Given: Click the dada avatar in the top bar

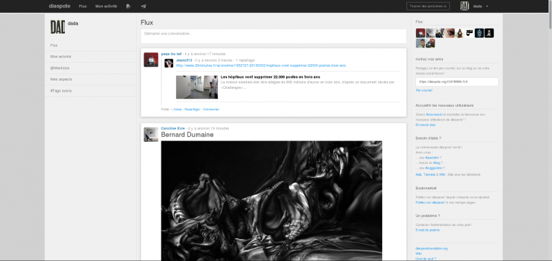Looking at the screenshot, I should (464, 6).
